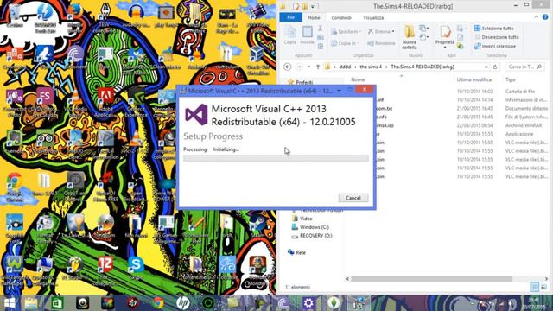Cancel the Visual C++ 2013 setup
This screenshot has height=311, width=553.
coord(353,198)
